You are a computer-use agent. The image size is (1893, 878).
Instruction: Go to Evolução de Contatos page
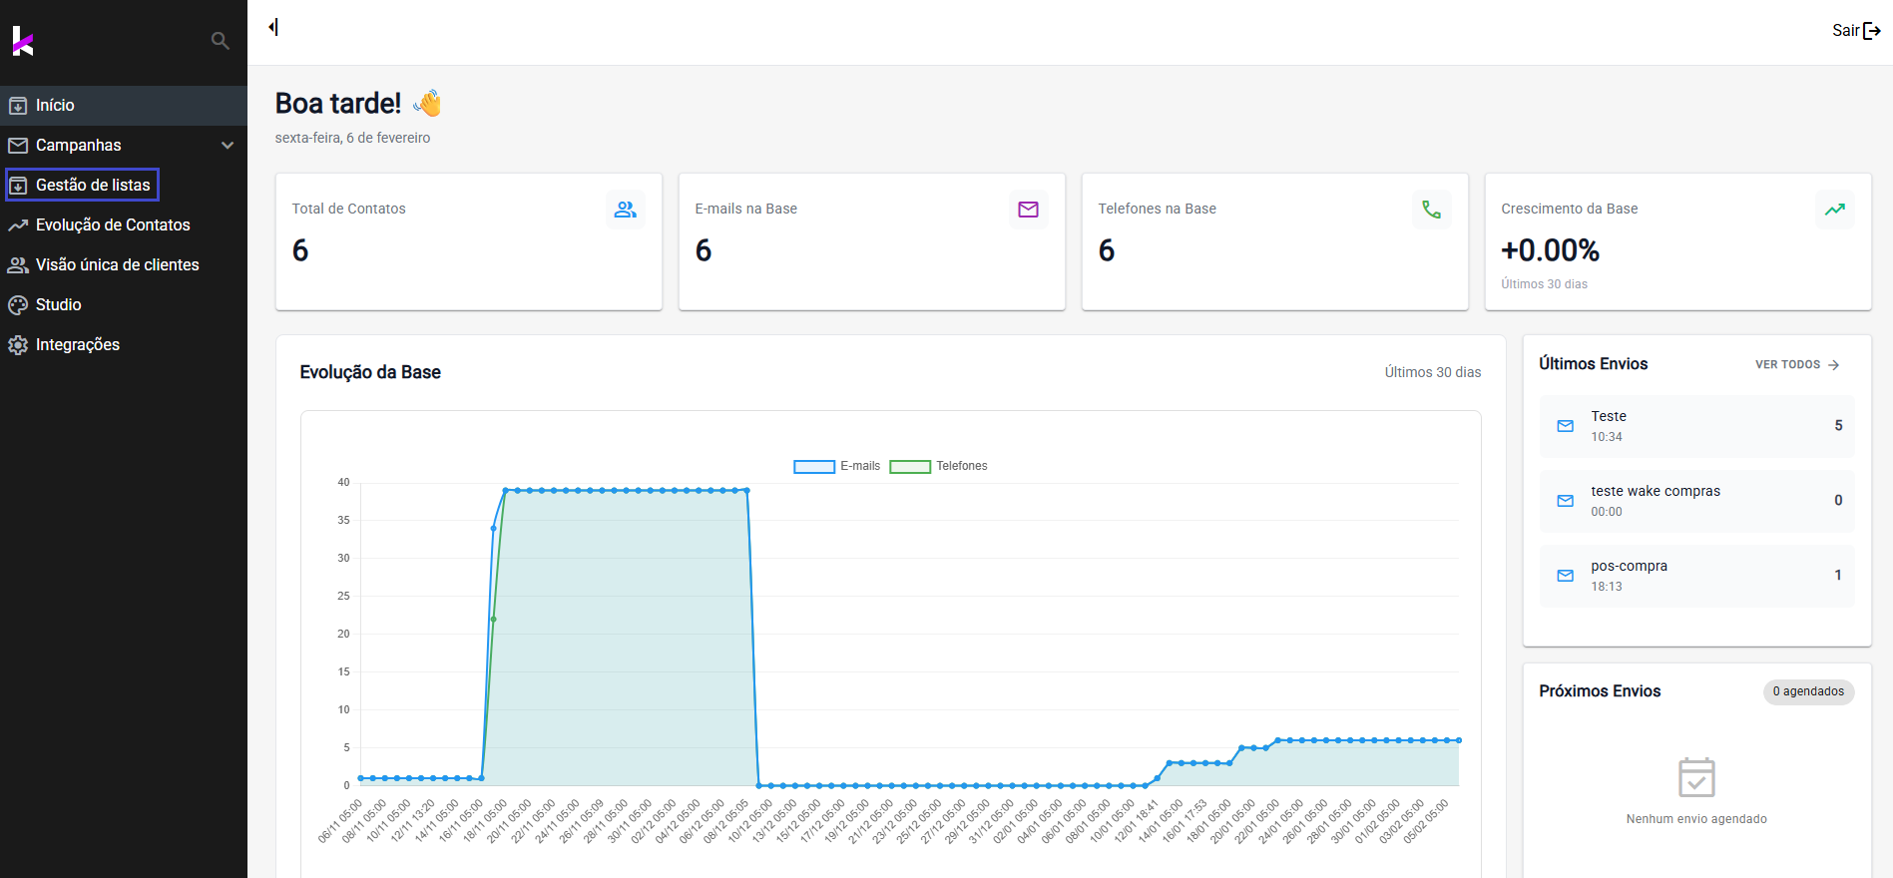point(113,225)
